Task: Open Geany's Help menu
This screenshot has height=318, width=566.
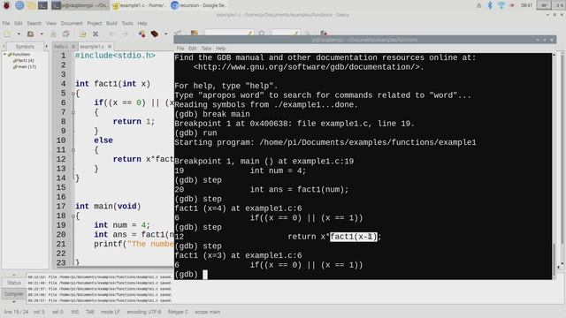Action: [142, 23]
